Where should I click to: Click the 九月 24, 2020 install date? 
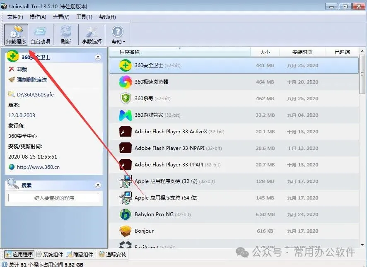[x=303, y=214]
